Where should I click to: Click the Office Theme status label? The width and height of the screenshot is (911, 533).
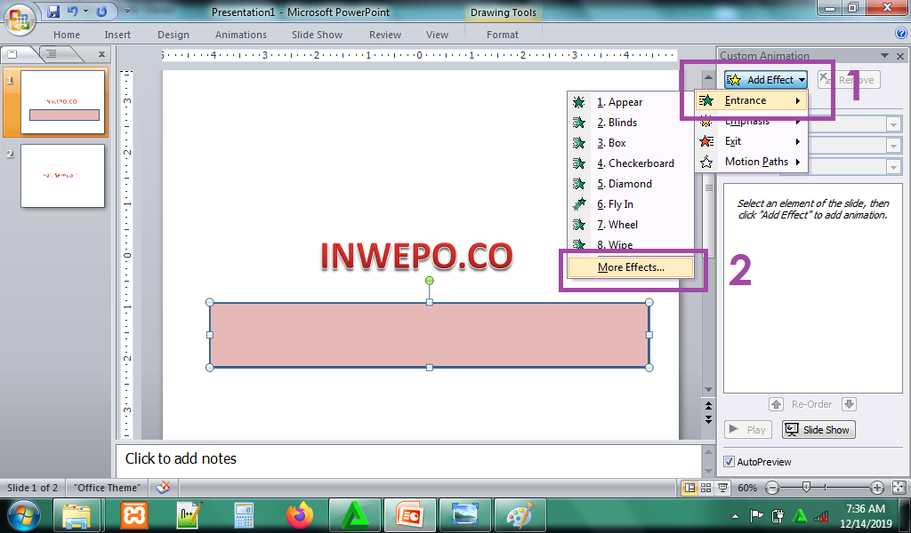(x=107, y=488)
